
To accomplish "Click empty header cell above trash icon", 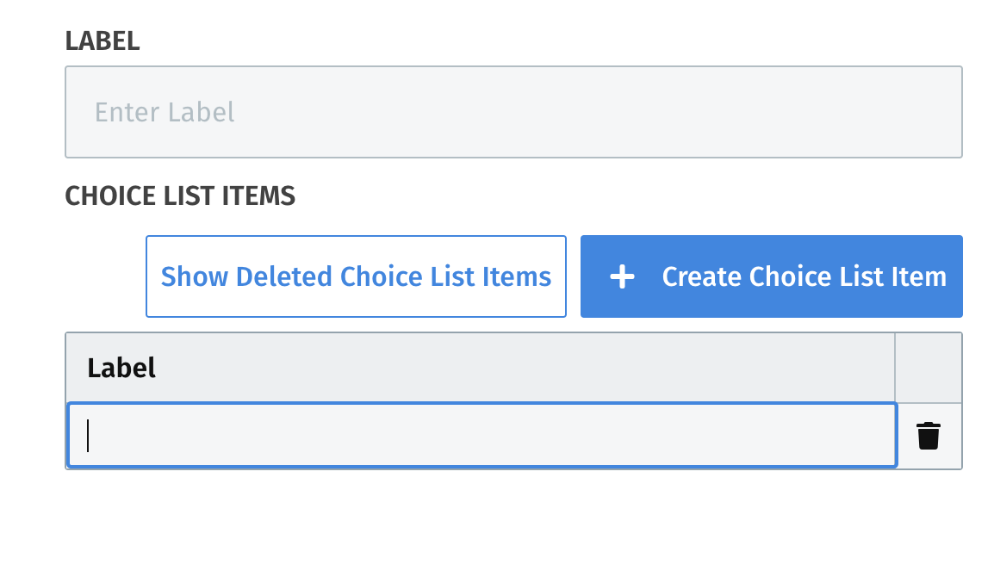I will click(928, 368).
